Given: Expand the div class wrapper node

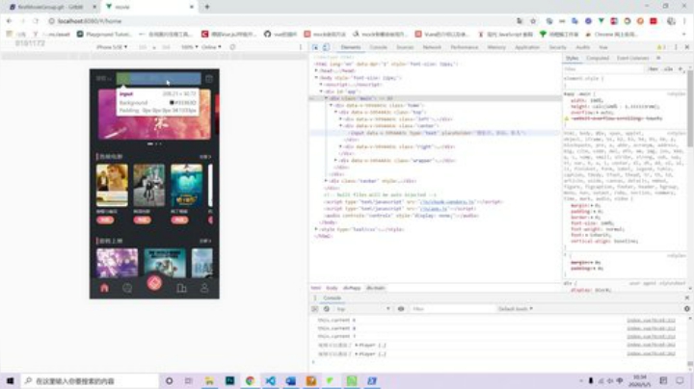Looking at the screenshot, I should 336,161.
